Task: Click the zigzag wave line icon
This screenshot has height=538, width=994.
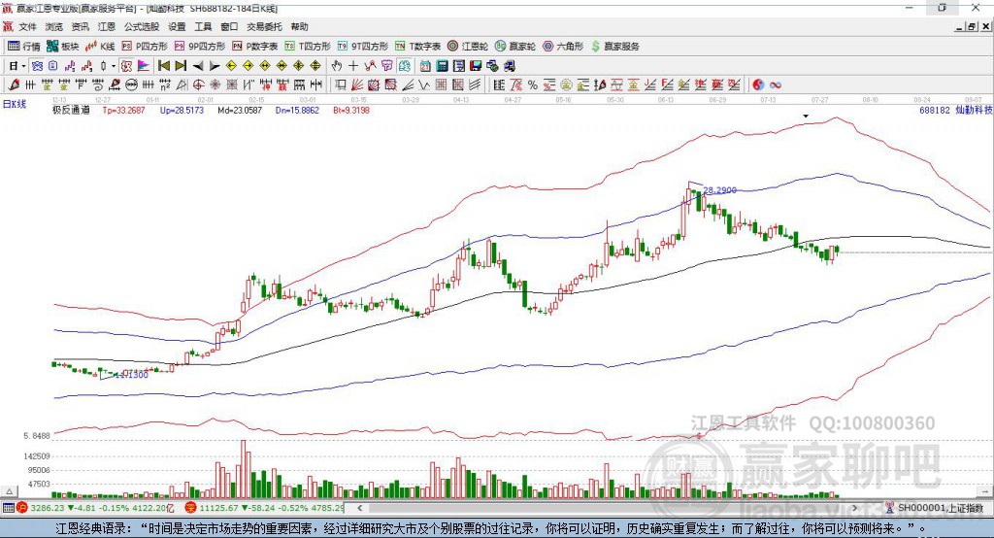Action: pyautogui.click(x=423, y=85)
